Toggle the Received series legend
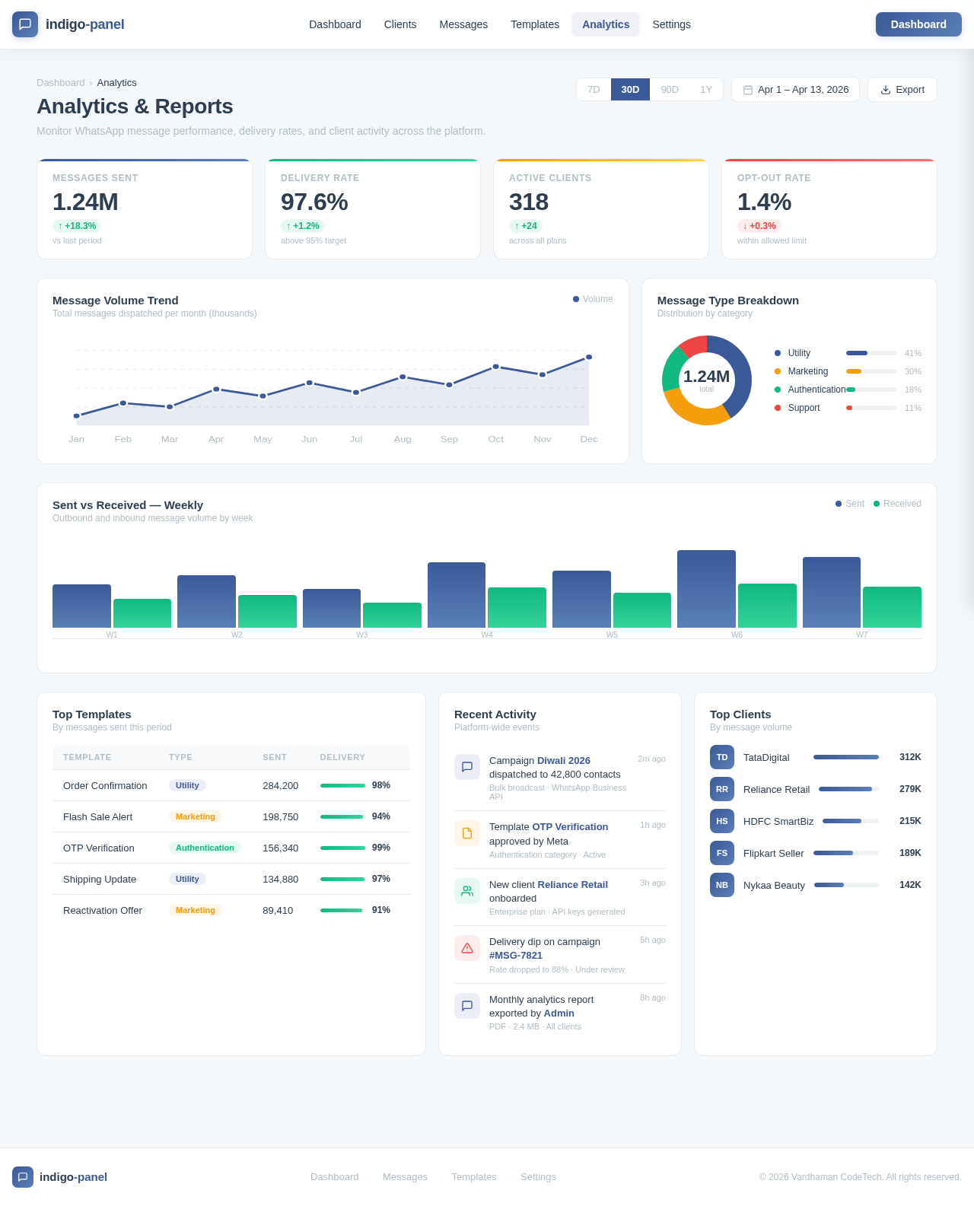The image size is (974, 1206). pyautogui.click(x=897, y=504)
